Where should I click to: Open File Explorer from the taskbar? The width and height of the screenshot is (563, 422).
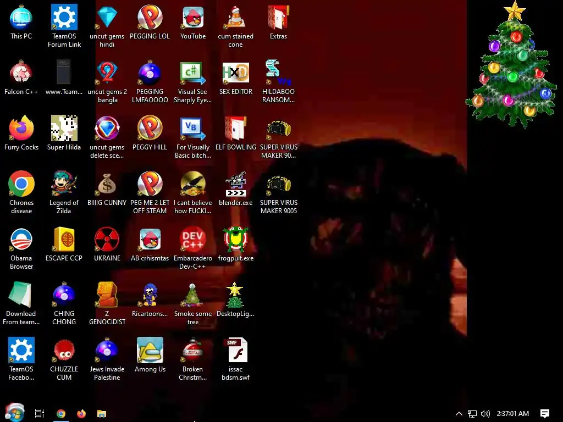click(x=102, y=414)
